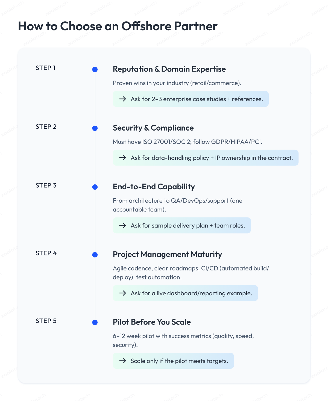Click the STEP 3 label

46,185
